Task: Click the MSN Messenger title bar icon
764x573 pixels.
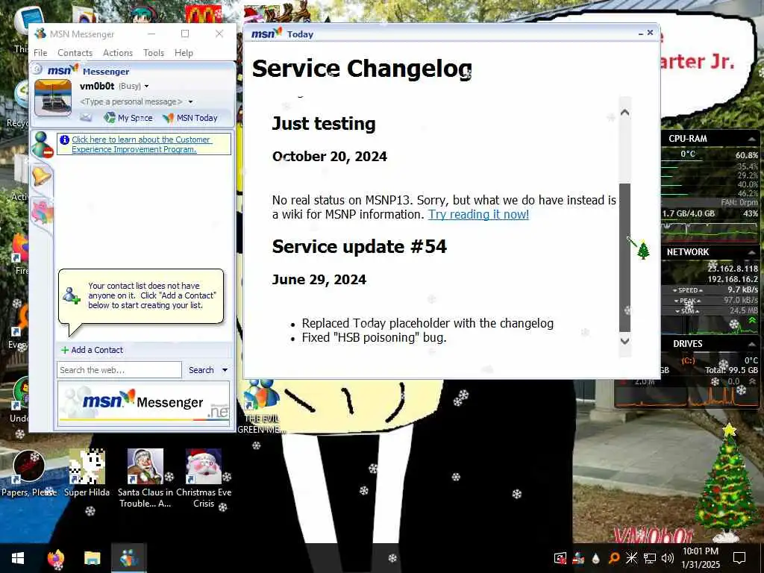Action: click(x=40, y=34)
